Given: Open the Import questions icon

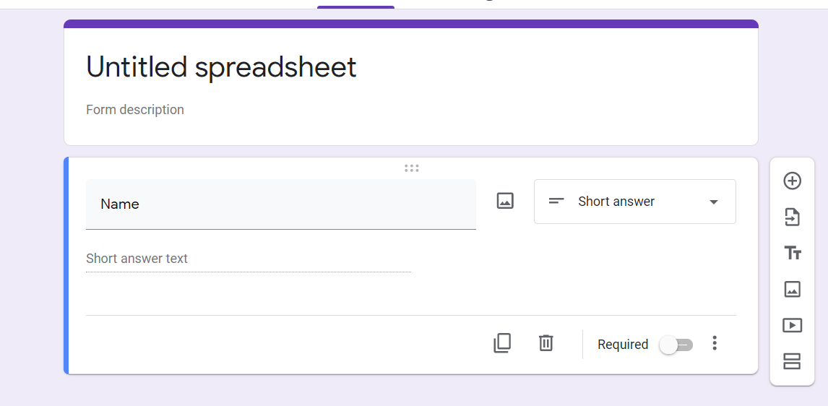Looking at the screenshot, I should click(x=792, y=217).
